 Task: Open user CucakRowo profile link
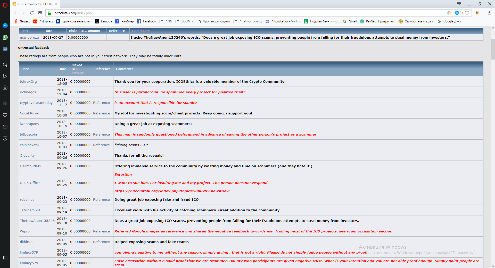29,113
